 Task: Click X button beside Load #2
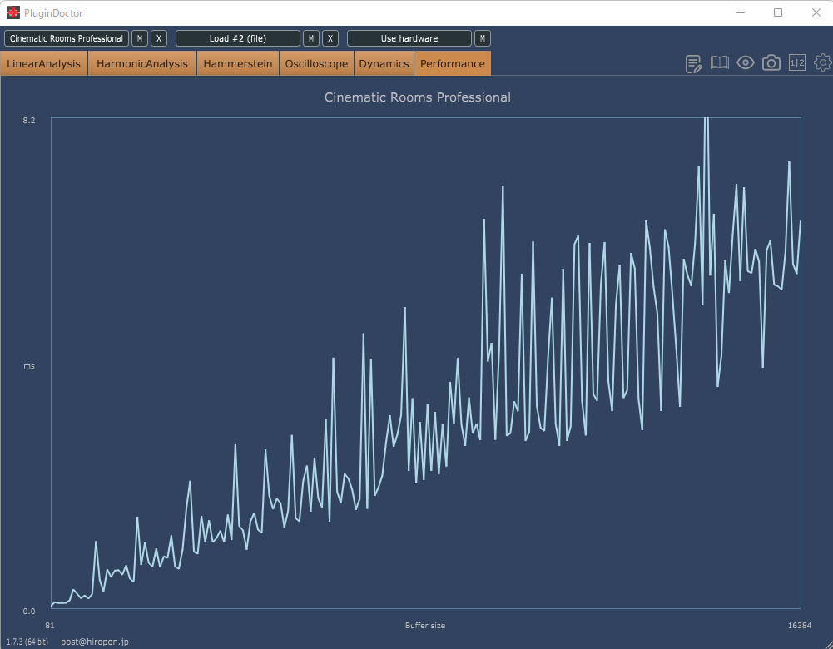330,38
